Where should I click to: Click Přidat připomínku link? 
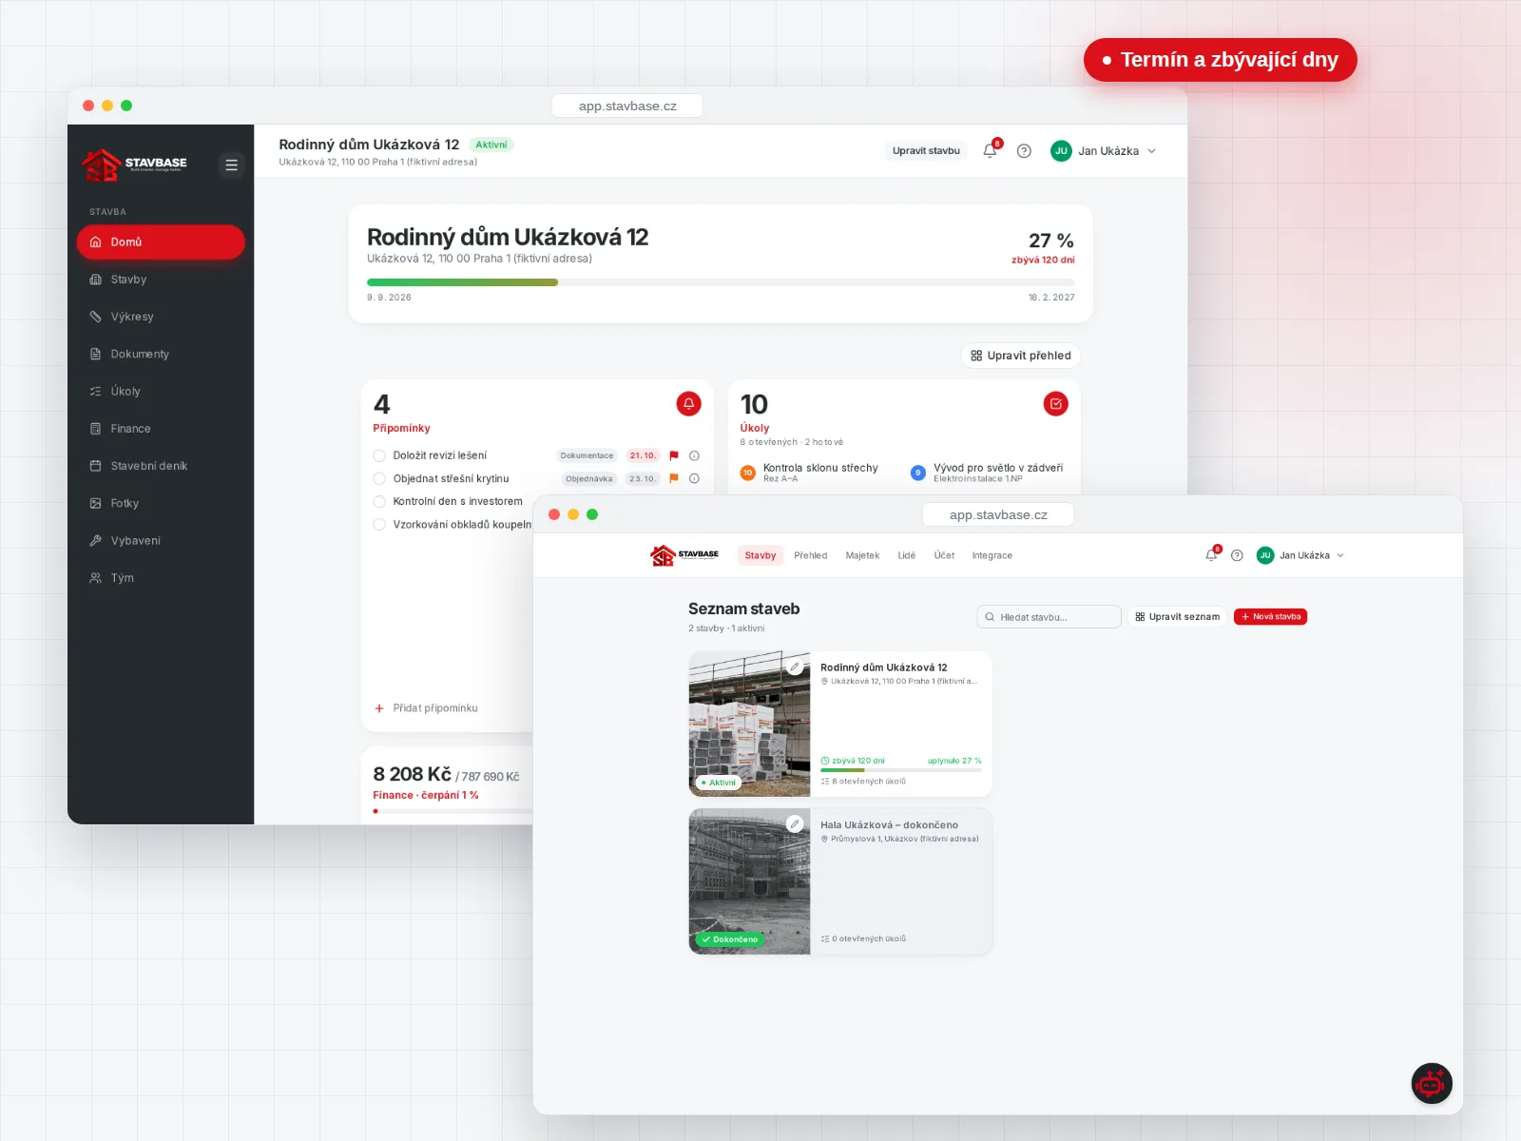pos(426,707)
